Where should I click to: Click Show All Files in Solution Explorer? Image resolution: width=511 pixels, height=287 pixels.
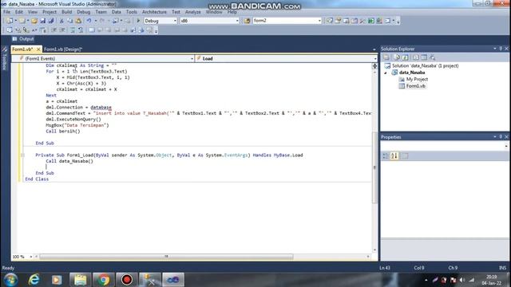[x=397, y=57]
